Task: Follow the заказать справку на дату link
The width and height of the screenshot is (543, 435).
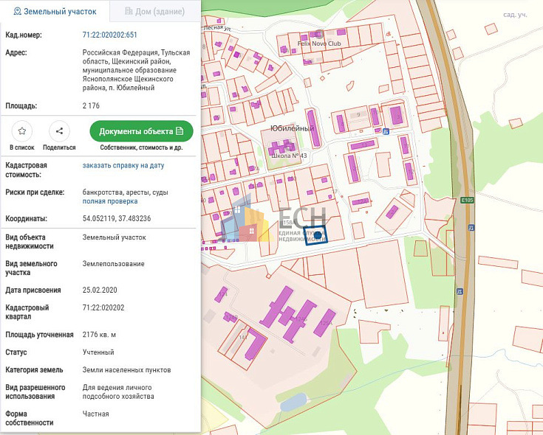Action: coord(123,165)
